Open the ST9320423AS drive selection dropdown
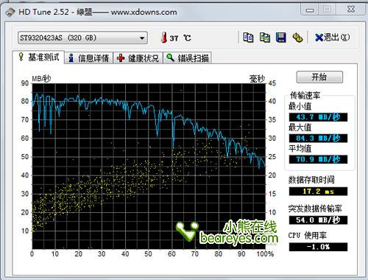The width and height of the screenshot is (368, 280). click(82, 38)
